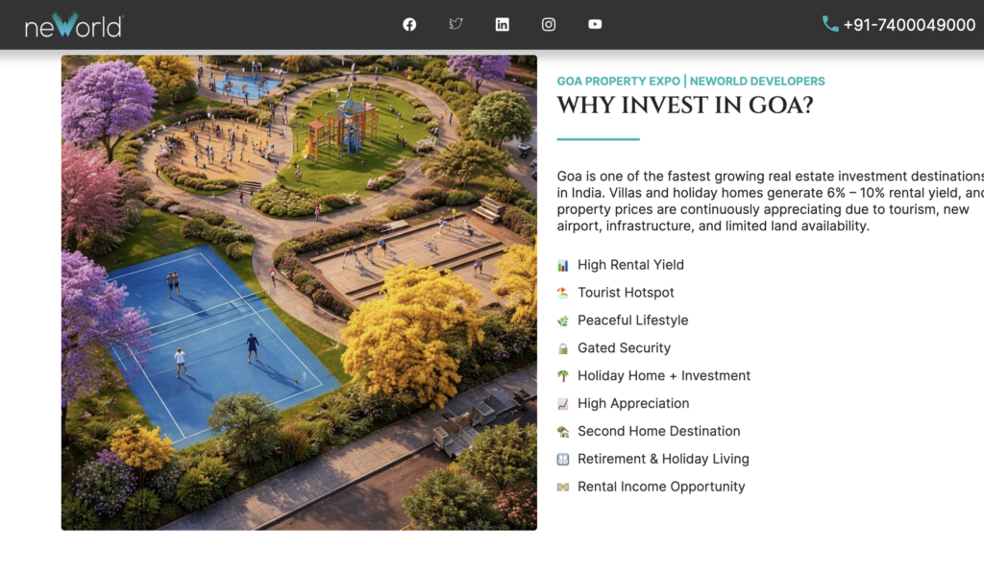
Task: Click the leaf icon beside Peaceful Lifestyle
Action: pyautogui.click(x=563, y=321)
